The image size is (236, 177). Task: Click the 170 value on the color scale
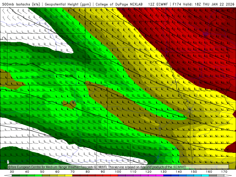tap(224, 172)
